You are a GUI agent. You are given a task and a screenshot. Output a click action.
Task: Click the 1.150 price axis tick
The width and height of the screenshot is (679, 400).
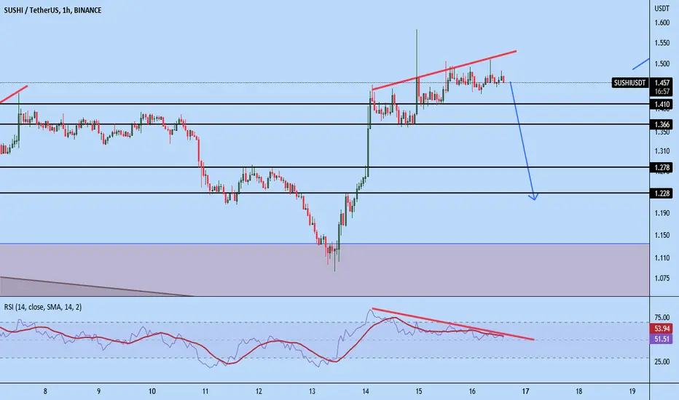coord(662,235)
